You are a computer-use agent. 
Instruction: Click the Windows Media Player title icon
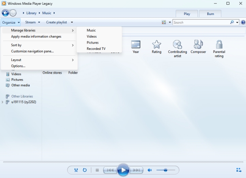(x=4, y=3)
